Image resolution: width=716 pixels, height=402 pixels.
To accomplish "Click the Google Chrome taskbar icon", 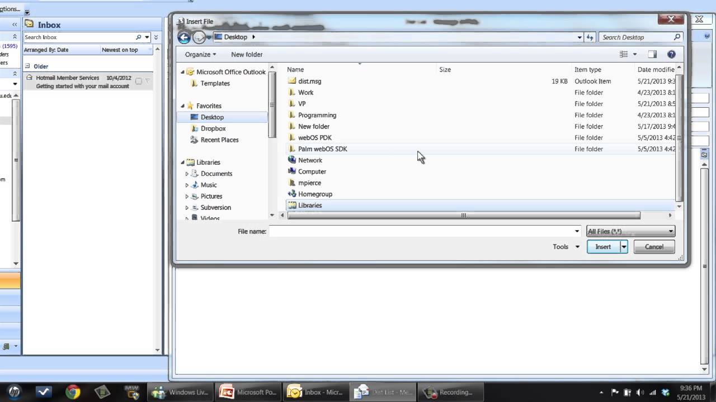I will (x=73, y=392).
